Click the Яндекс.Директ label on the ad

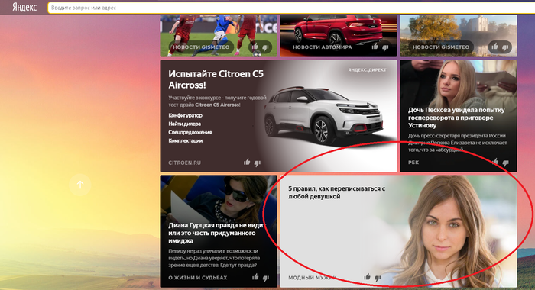coord(367,70)
